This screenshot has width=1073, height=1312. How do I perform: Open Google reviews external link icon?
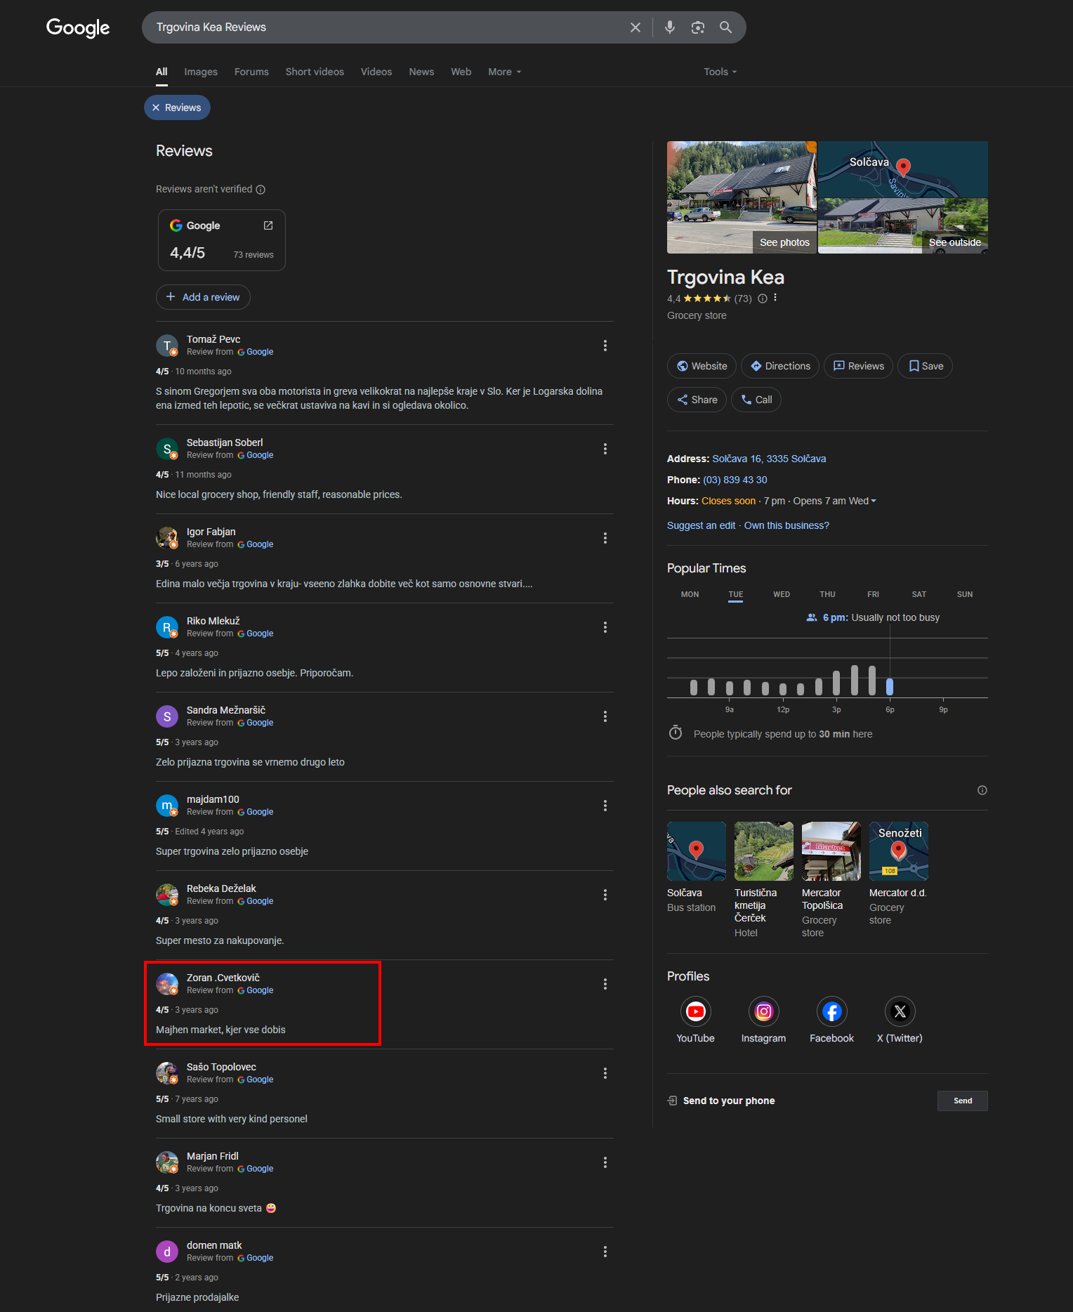[268, 225]
